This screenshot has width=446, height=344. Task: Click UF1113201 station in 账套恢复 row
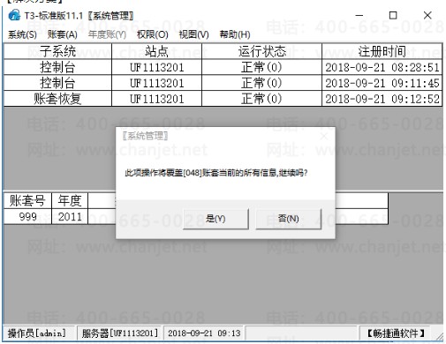tap(156, 99)
